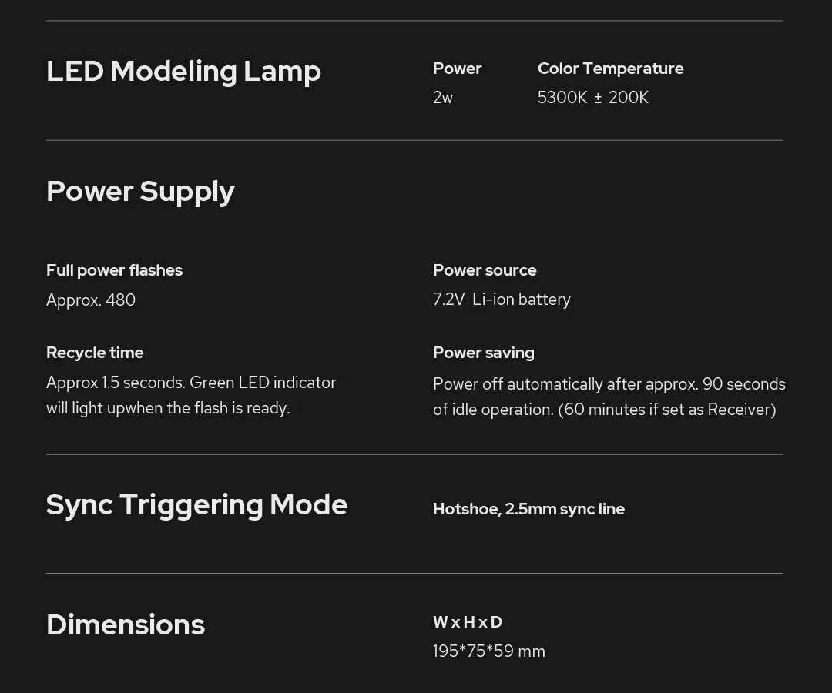Select the 7.2V Li-ion battery text
The height and width of the screenshot is (693, 832).
(502, 300)
